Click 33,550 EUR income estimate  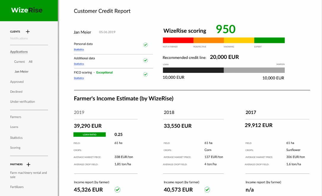pyautogui.click(x=178, y=126)
